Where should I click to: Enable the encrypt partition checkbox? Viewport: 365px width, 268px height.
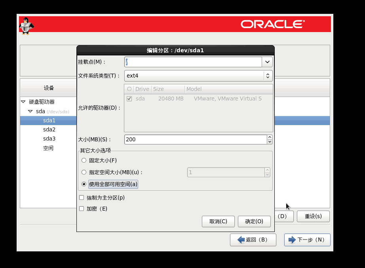(82, 209)
